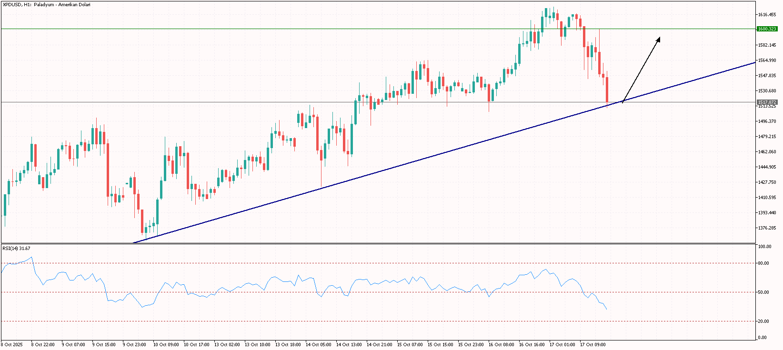Click the RSI 20.00 red dashed level line
This screenshot has width=783, height=350.
point(381,321)
